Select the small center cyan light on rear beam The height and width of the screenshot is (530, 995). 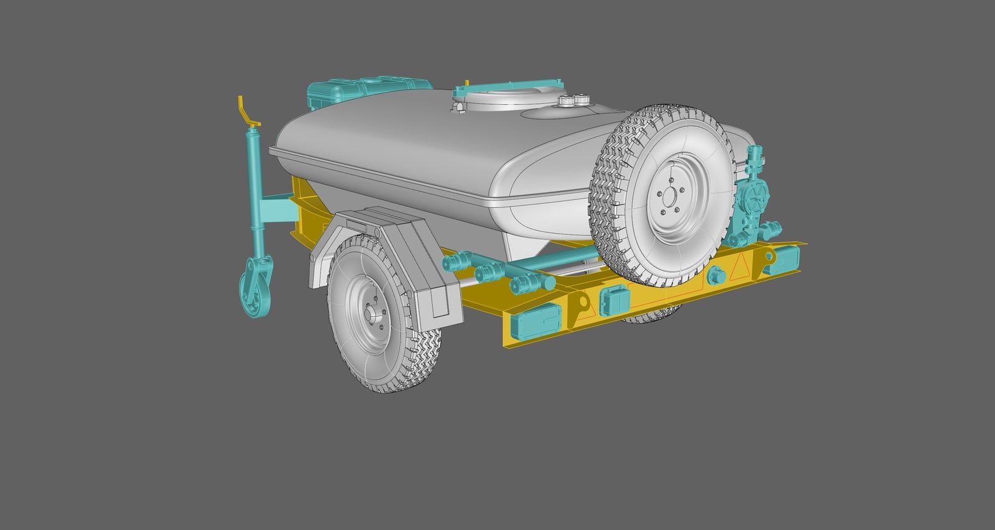click(615, 301)
